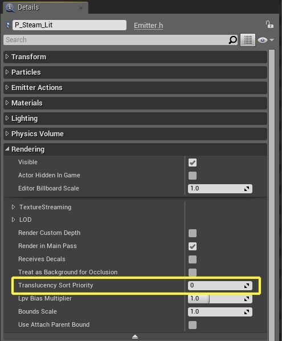Viewport: 282px width, 341px height.
Task: Click the Render Custom Depth label
Action: pyautogui.click(x=50, y=233)
